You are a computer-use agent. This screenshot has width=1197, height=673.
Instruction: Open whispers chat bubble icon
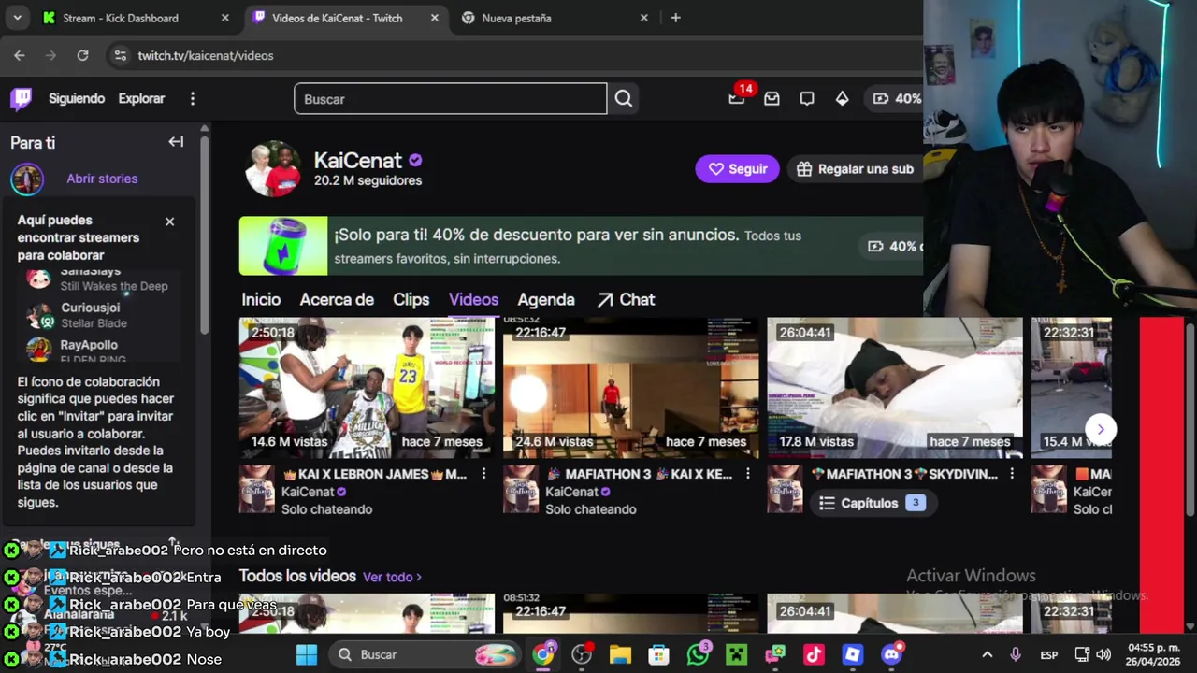click(x=807, y=98)
